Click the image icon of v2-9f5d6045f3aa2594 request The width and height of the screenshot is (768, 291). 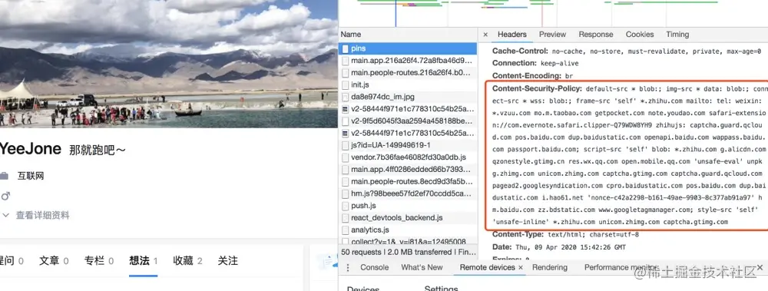coord(346,121)
